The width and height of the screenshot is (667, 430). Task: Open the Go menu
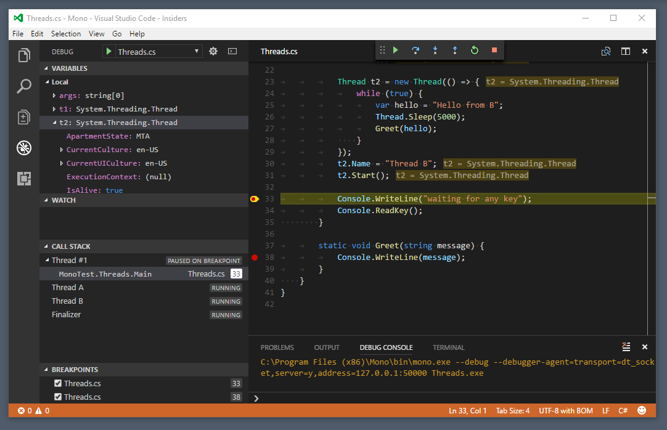point(117,33)
